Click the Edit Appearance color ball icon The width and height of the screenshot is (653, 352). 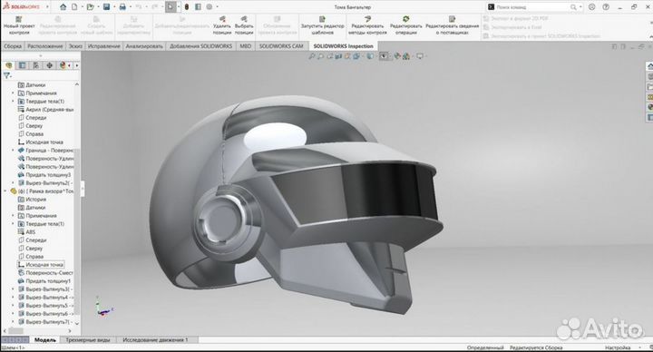tap(397, 56)
